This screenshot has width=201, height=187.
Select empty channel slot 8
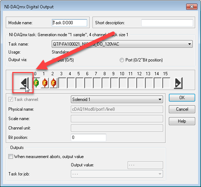(106, 83)
